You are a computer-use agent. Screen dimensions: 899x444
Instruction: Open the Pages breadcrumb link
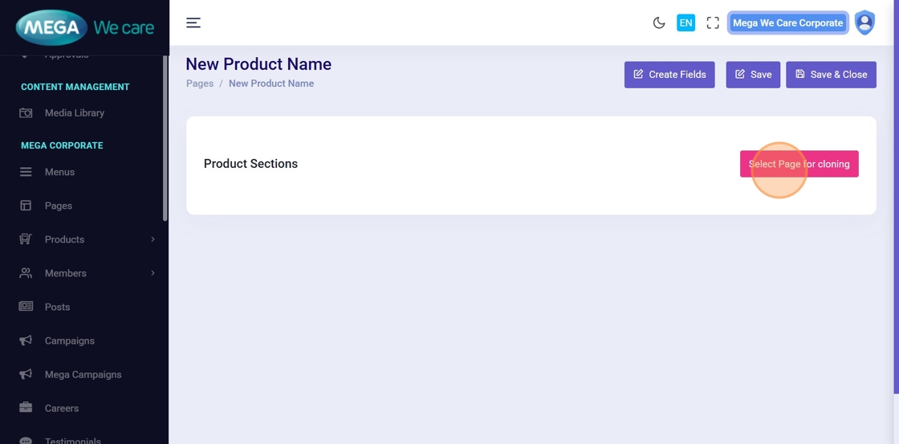point(200,84)
